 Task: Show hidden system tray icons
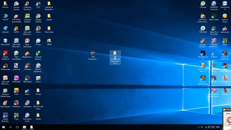(199, 127)
